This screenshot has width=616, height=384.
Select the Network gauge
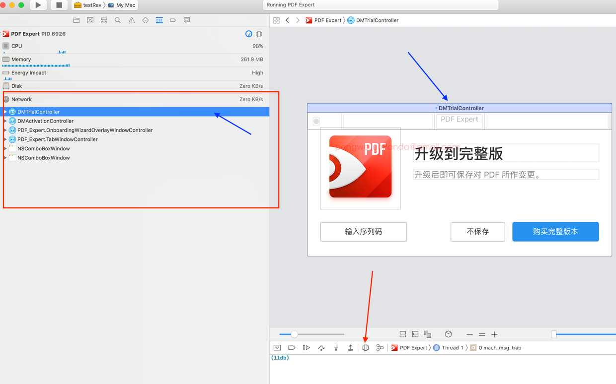coord(133,99)
